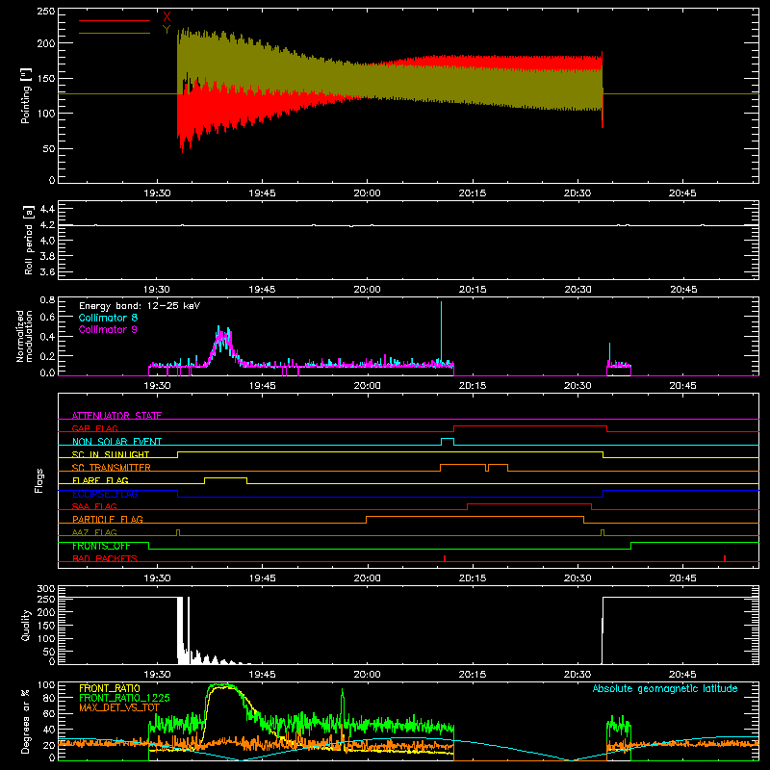The image size is (770, 770).
Task: Click the SC_IN_SUNLIGHT flag label
Action: tap(111, 454)
